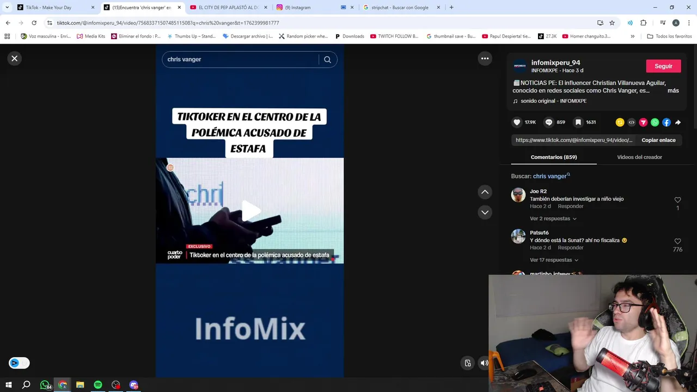Reply to Joe R2's comment
This screenshot has height=392, width=697.
click(571, 206)
